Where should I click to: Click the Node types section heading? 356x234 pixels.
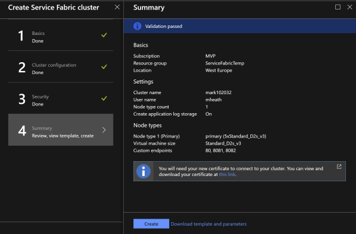tap(147, 126)
